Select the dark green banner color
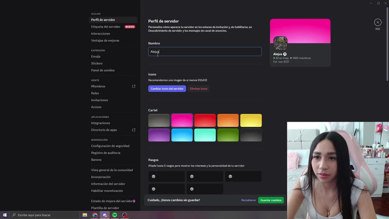This screenshot has width=389, height=219. click(x=228, y=135)
